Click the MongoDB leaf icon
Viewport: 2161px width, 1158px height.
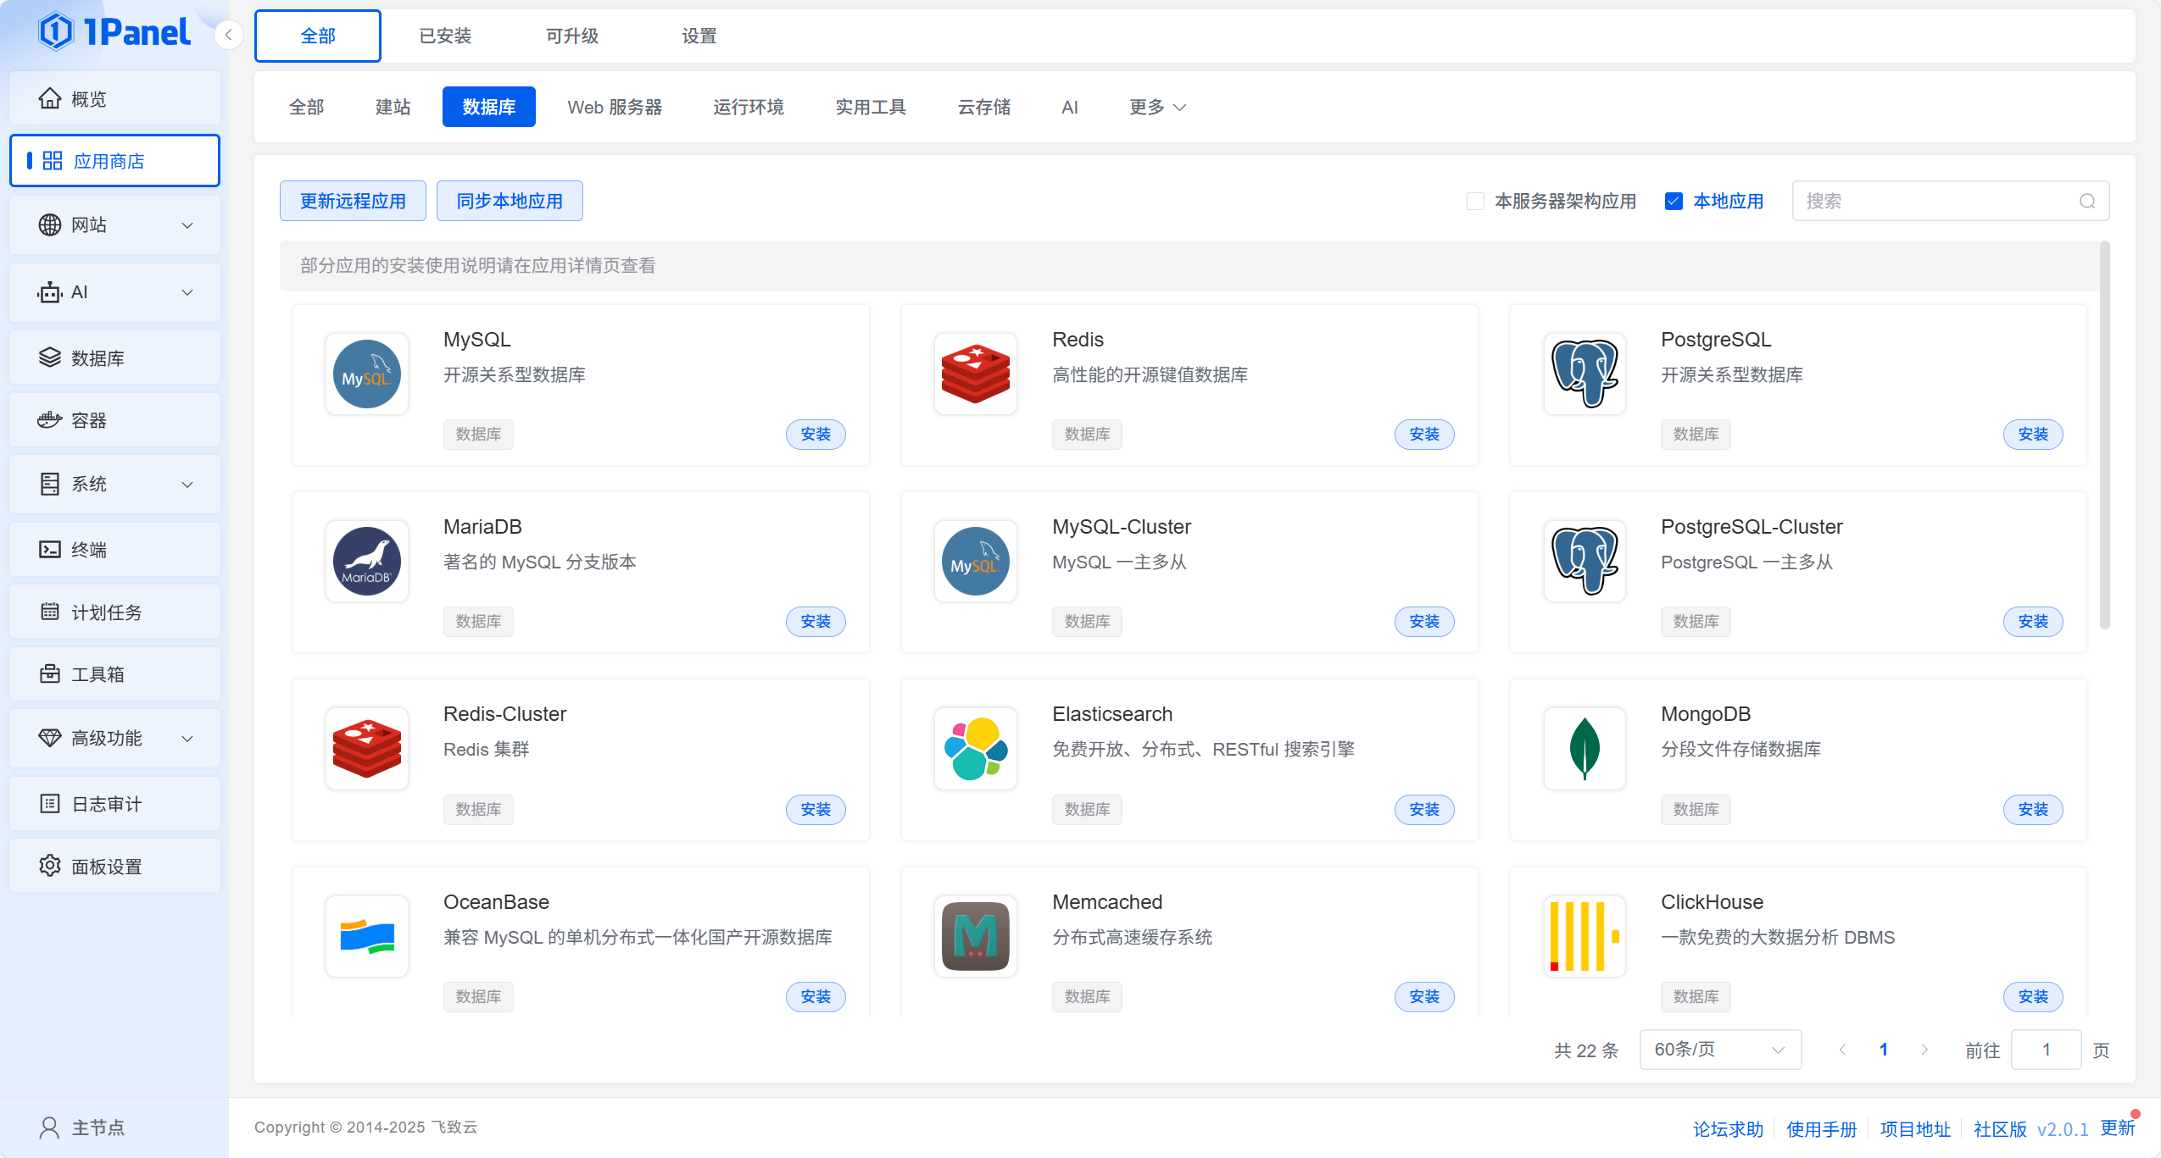(1584, 748)
